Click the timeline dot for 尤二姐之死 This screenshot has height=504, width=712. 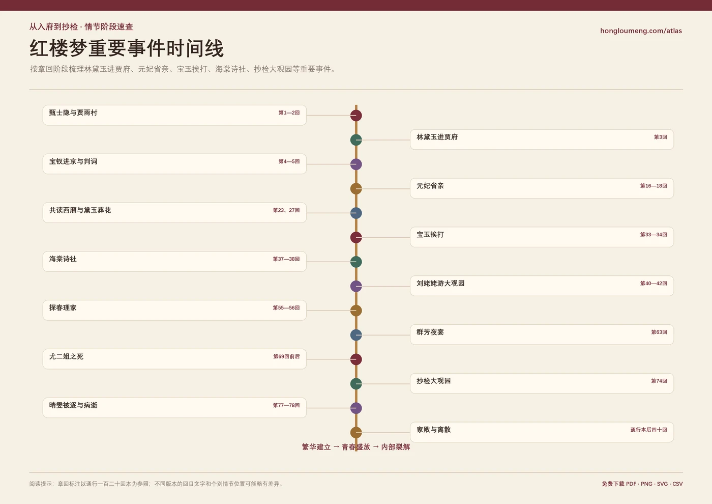tap(356, 359)
